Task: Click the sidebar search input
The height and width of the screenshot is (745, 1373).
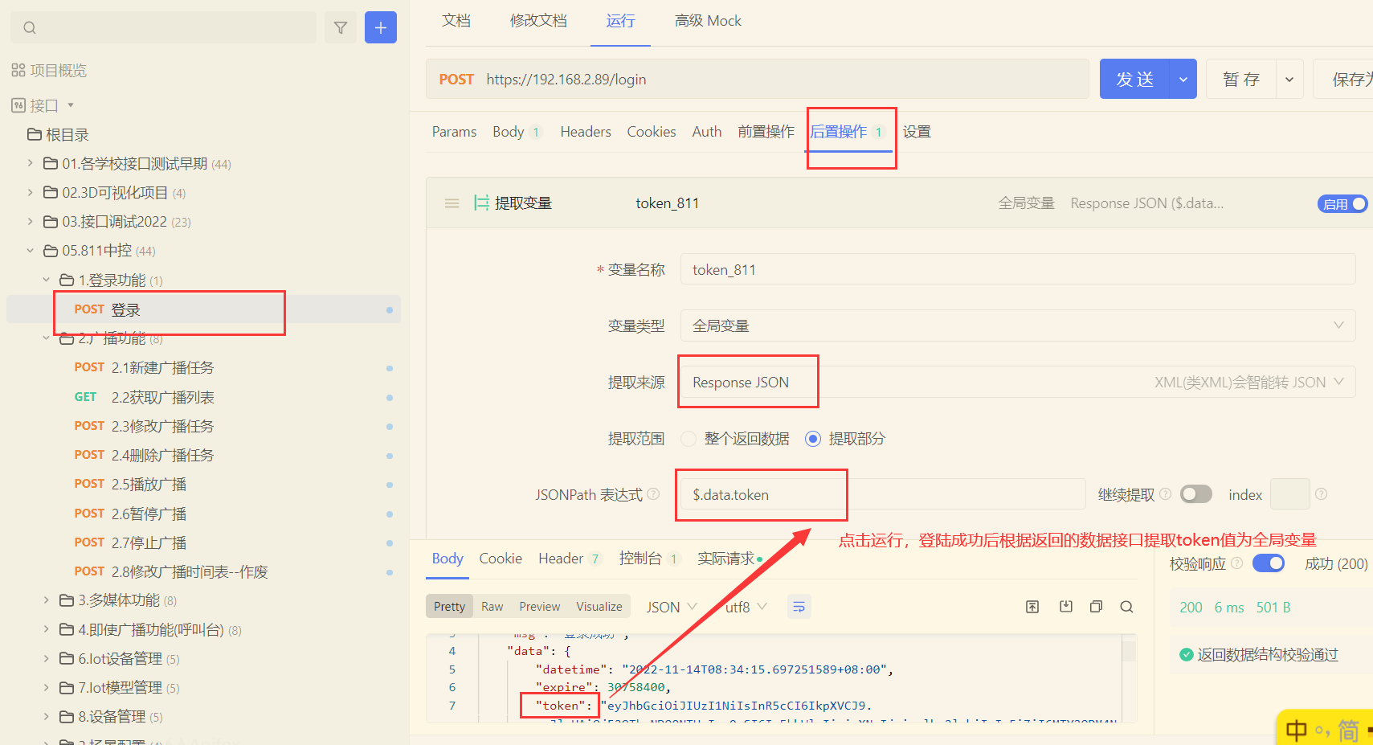Action: 164,28
